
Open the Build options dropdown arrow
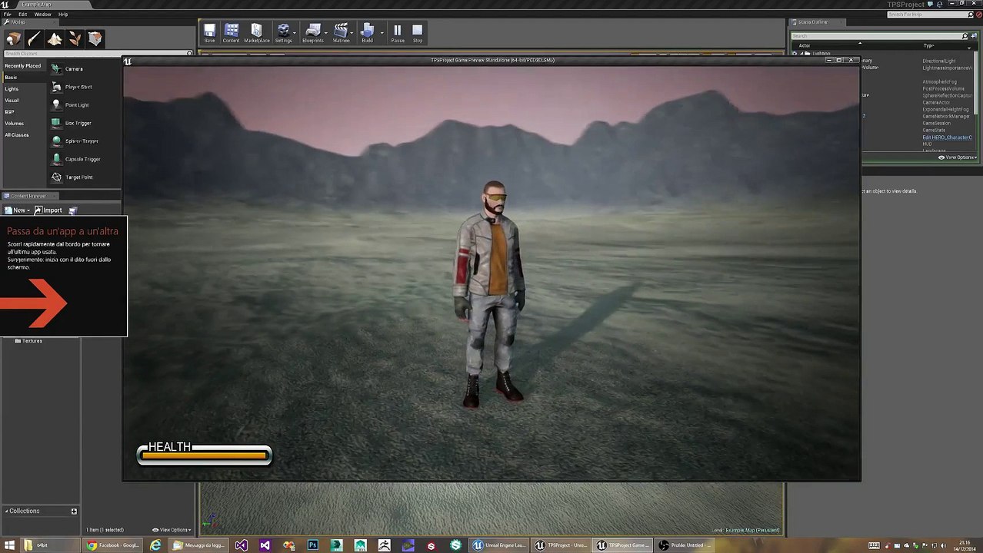click(x=382, y=33)
